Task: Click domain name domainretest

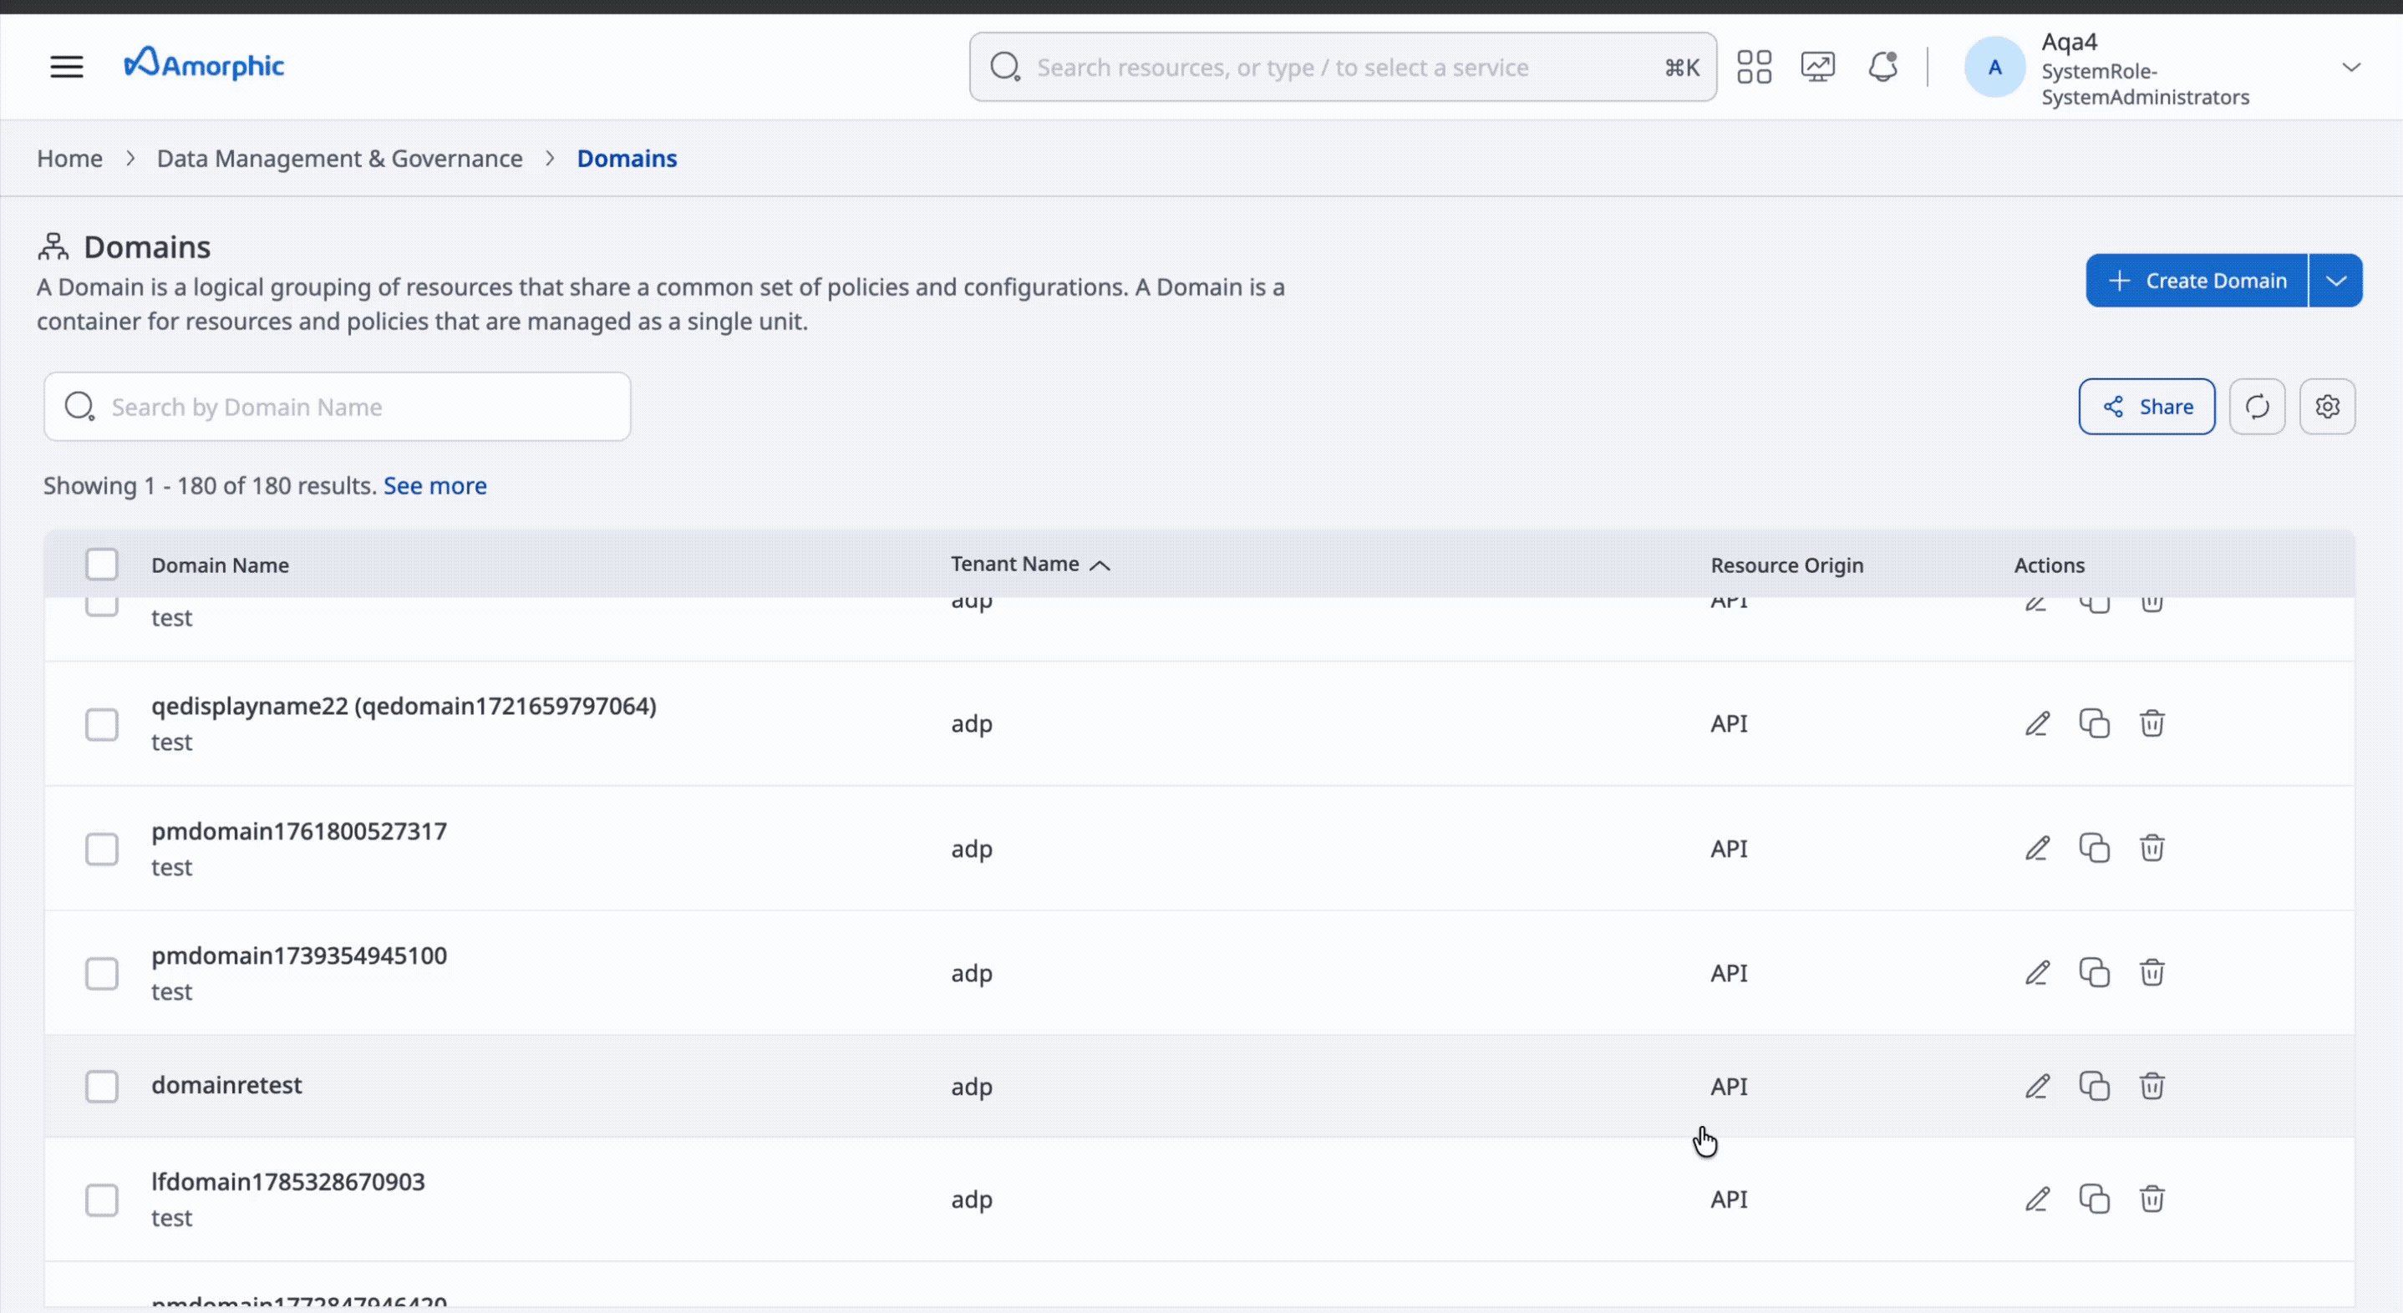Action: (x=226, y=1084)
